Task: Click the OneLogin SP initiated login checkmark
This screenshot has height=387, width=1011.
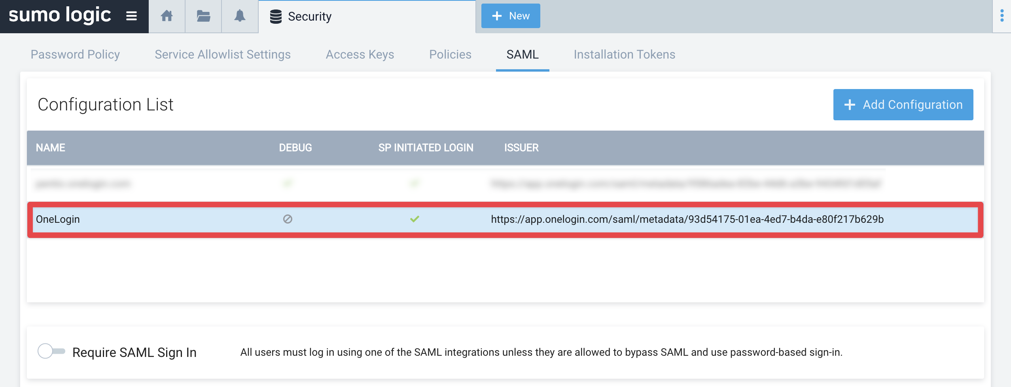Action: click(x=415, y=219)
